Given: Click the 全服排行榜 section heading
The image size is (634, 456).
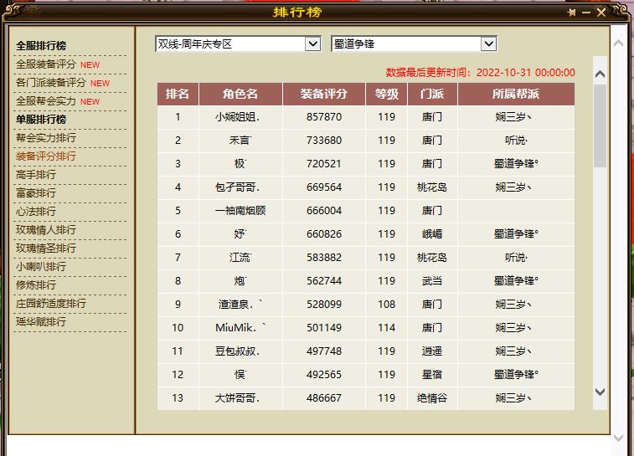Looking at the screenshot, I should coord(41,46).
